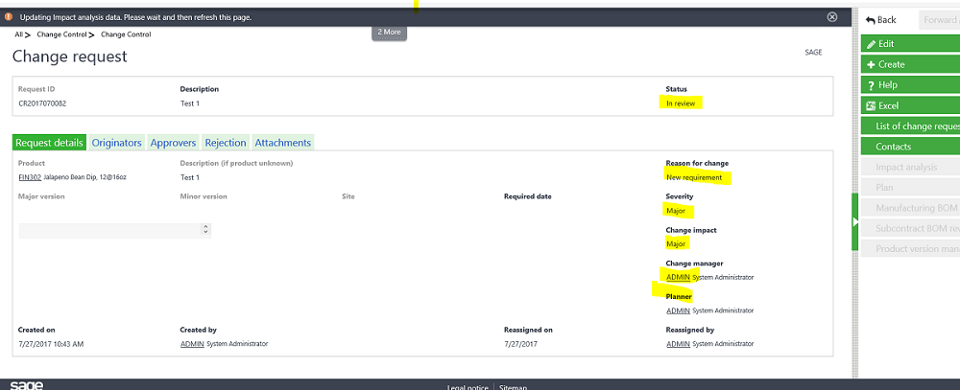
Task: Switch to the Originators tab
Action: pos(117,143)
